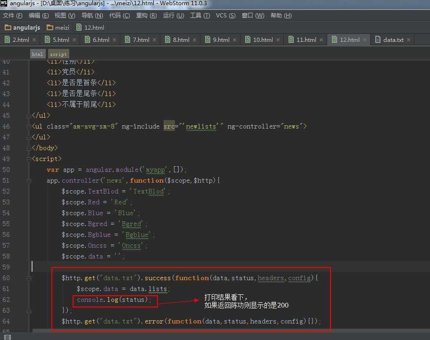
Task: Collapse the controller function at line 51
Action: point(29,181)
